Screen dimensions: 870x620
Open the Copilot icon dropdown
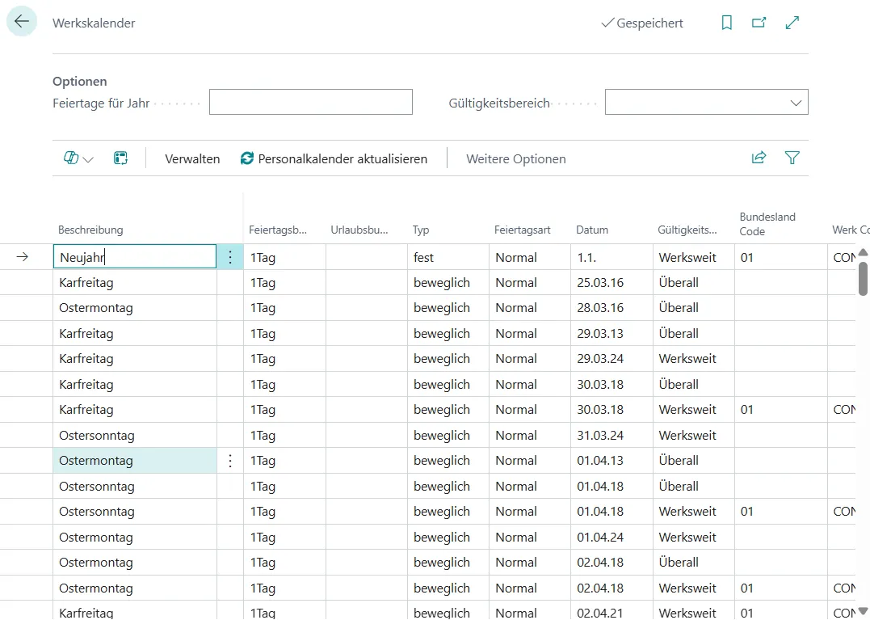pyautogui.click(x=78, y=158)
